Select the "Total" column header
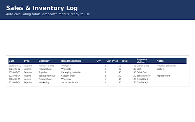This screenshot has height=122, width=195. coord(124,61)
